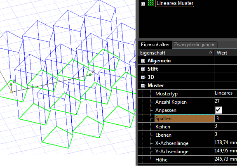237x166 pixels.
Task: Select the Ebenen property row
Action: [x=163, y=135]
